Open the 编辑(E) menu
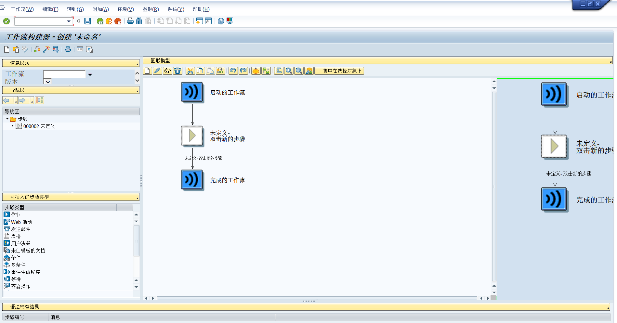This screenshot has width=617, height=323. [x=50, y=9]
